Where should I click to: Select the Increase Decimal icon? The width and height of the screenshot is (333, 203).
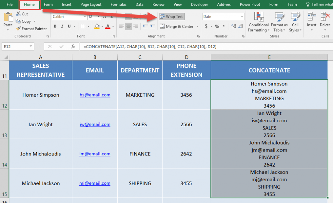coord(233,26)
